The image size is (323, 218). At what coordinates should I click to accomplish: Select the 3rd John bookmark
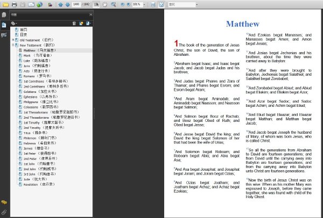pyautogui.click(x=40, y=174)
